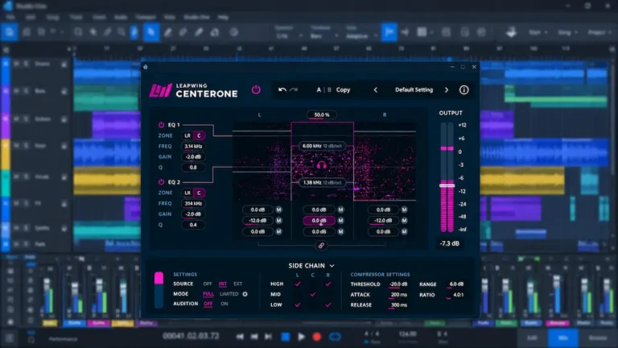Click the link icon below the zones
618x348 pixels.
321,246
